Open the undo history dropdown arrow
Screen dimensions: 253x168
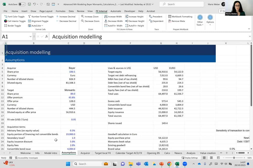point(37,4)
